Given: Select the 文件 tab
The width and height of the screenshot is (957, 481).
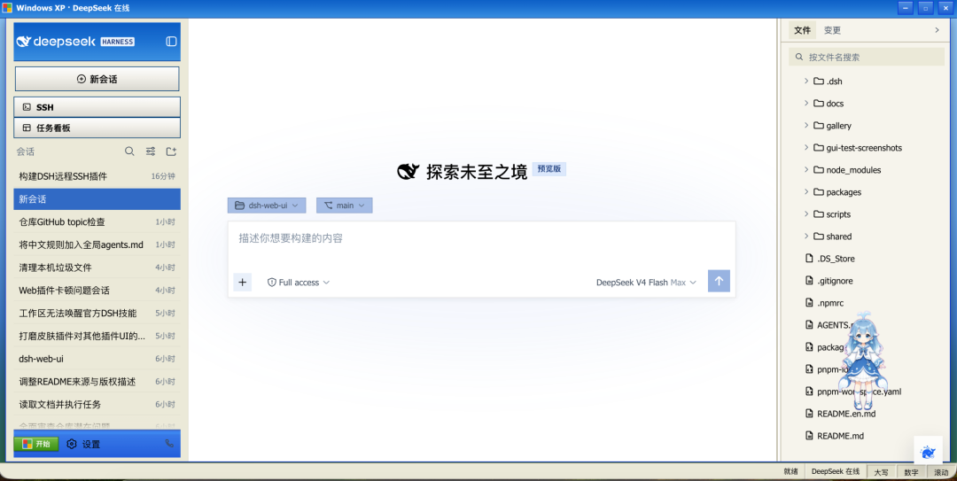Looking at the screenshot, I should point(802,30).
